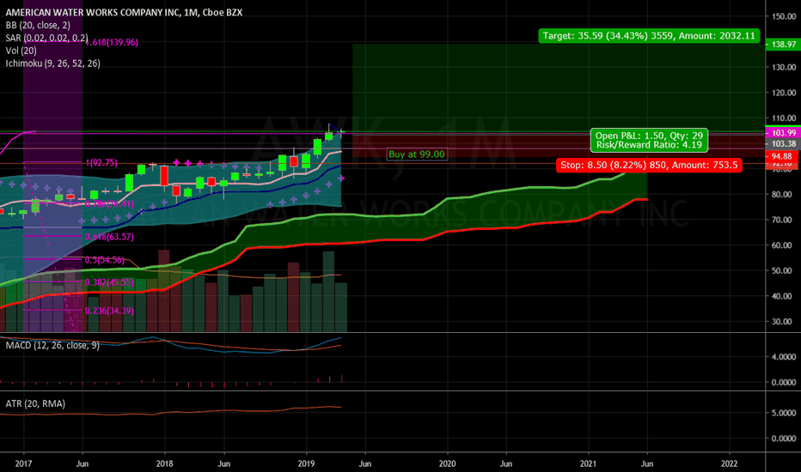The height and width of the screenshot is (472, 801).
Task: Select the Ichimoku (9, 26, 52, 26) indicator label
Action: (52, 64)
